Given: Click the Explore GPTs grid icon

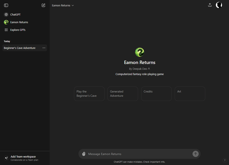Looking at the screenshot, I should [x=6, y=30].
